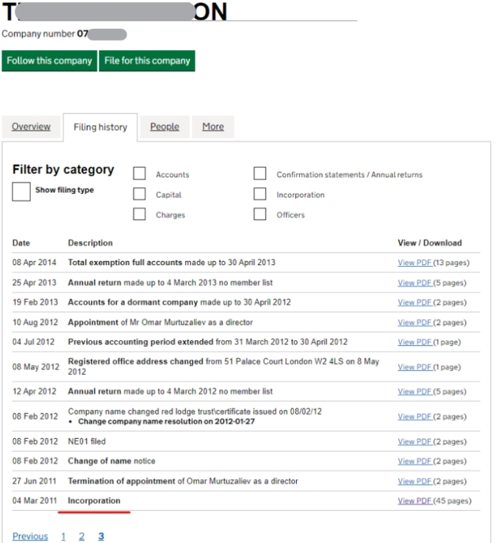Image resolution: width=496 pixels, height=543 pixels.
Task: Open the More tab
Action: click(x=213, y=126)
